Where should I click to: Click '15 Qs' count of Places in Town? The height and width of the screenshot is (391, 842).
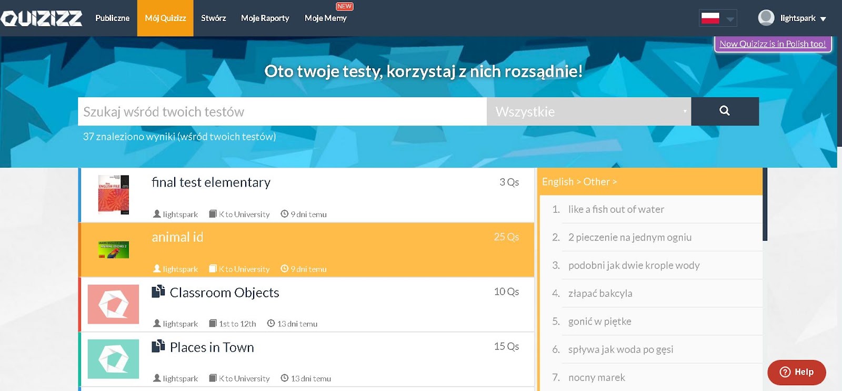506,346
